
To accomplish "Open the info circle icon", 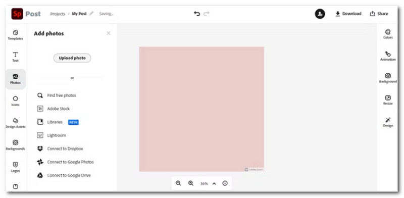I will pyautogui.click(x=225, y=183).
